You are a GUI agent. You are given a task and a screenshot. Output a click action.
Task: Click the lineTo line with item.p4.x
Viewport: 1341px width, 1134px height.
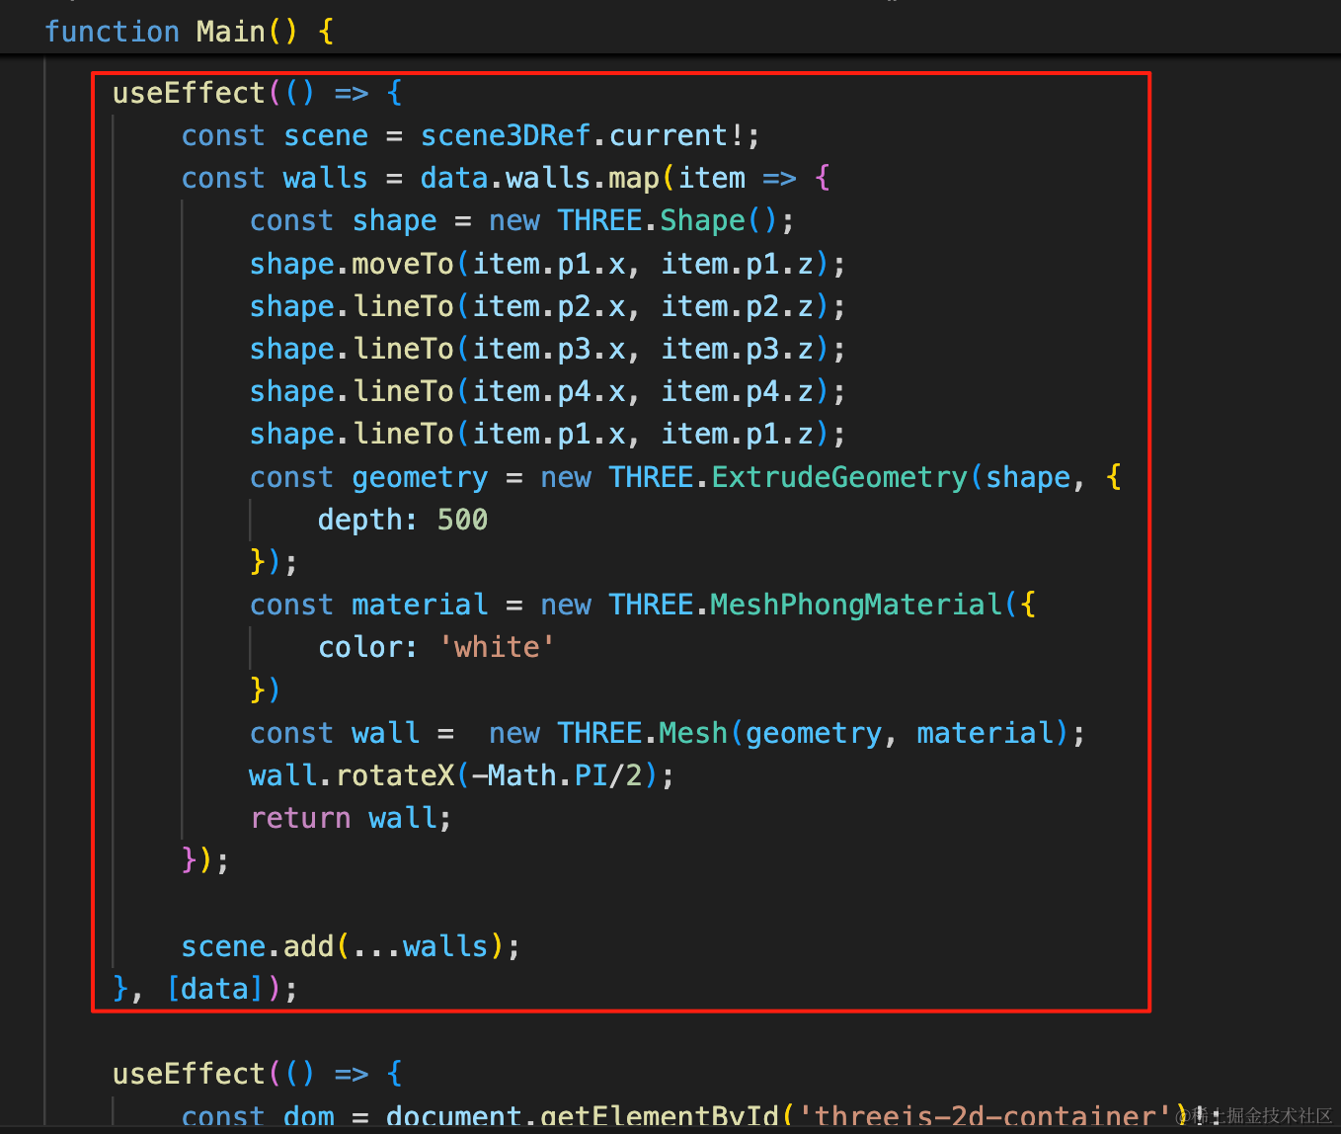(548, 391)
